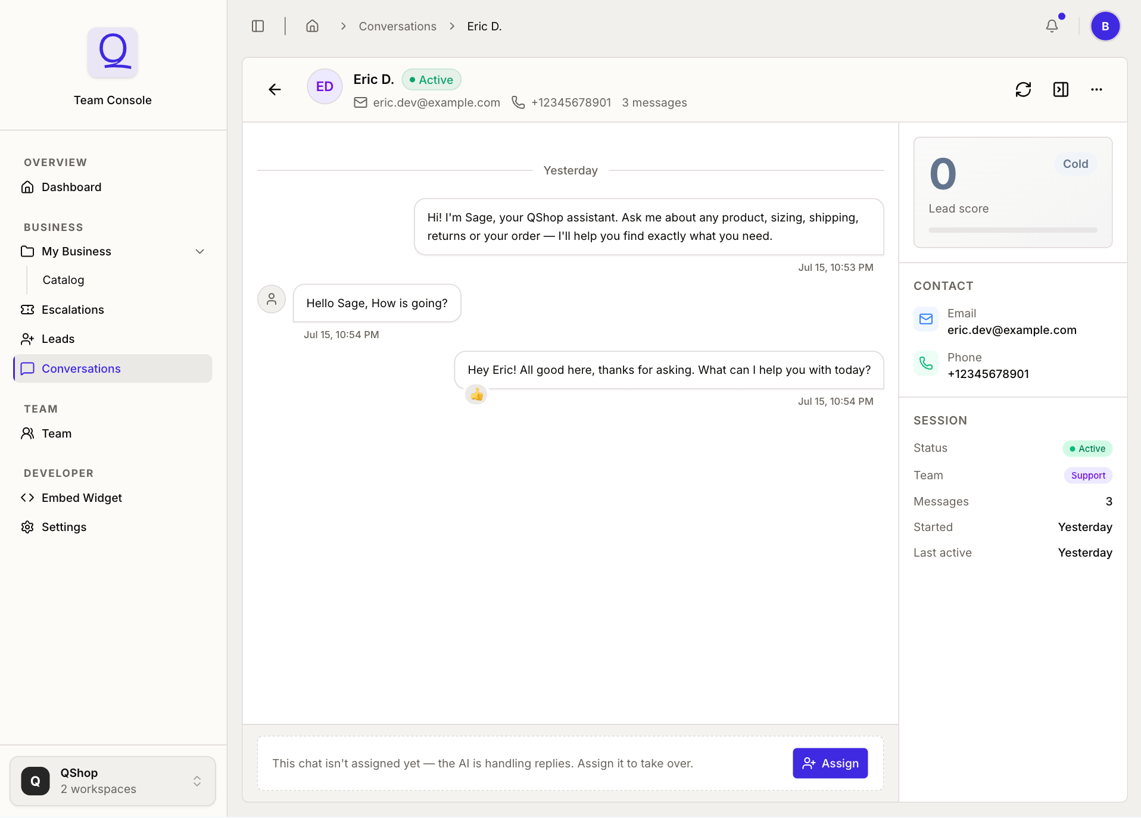The width and height of the screenshot is (1141, 818).
Task: Click the Email icon in Contact section
Action: 926,319
